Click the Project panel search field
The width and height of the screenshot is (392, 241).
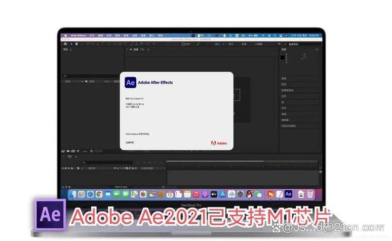click(x=91, y=76)
